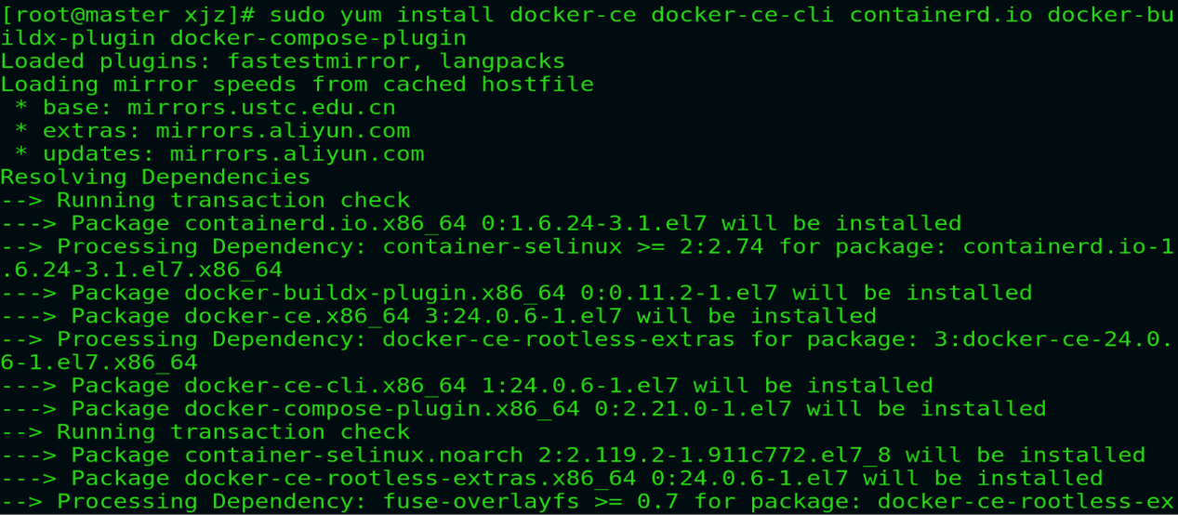
Task: Click the [root@master xjz]# shell prompt
Action: pyautogui.click(x=127, y=15)
